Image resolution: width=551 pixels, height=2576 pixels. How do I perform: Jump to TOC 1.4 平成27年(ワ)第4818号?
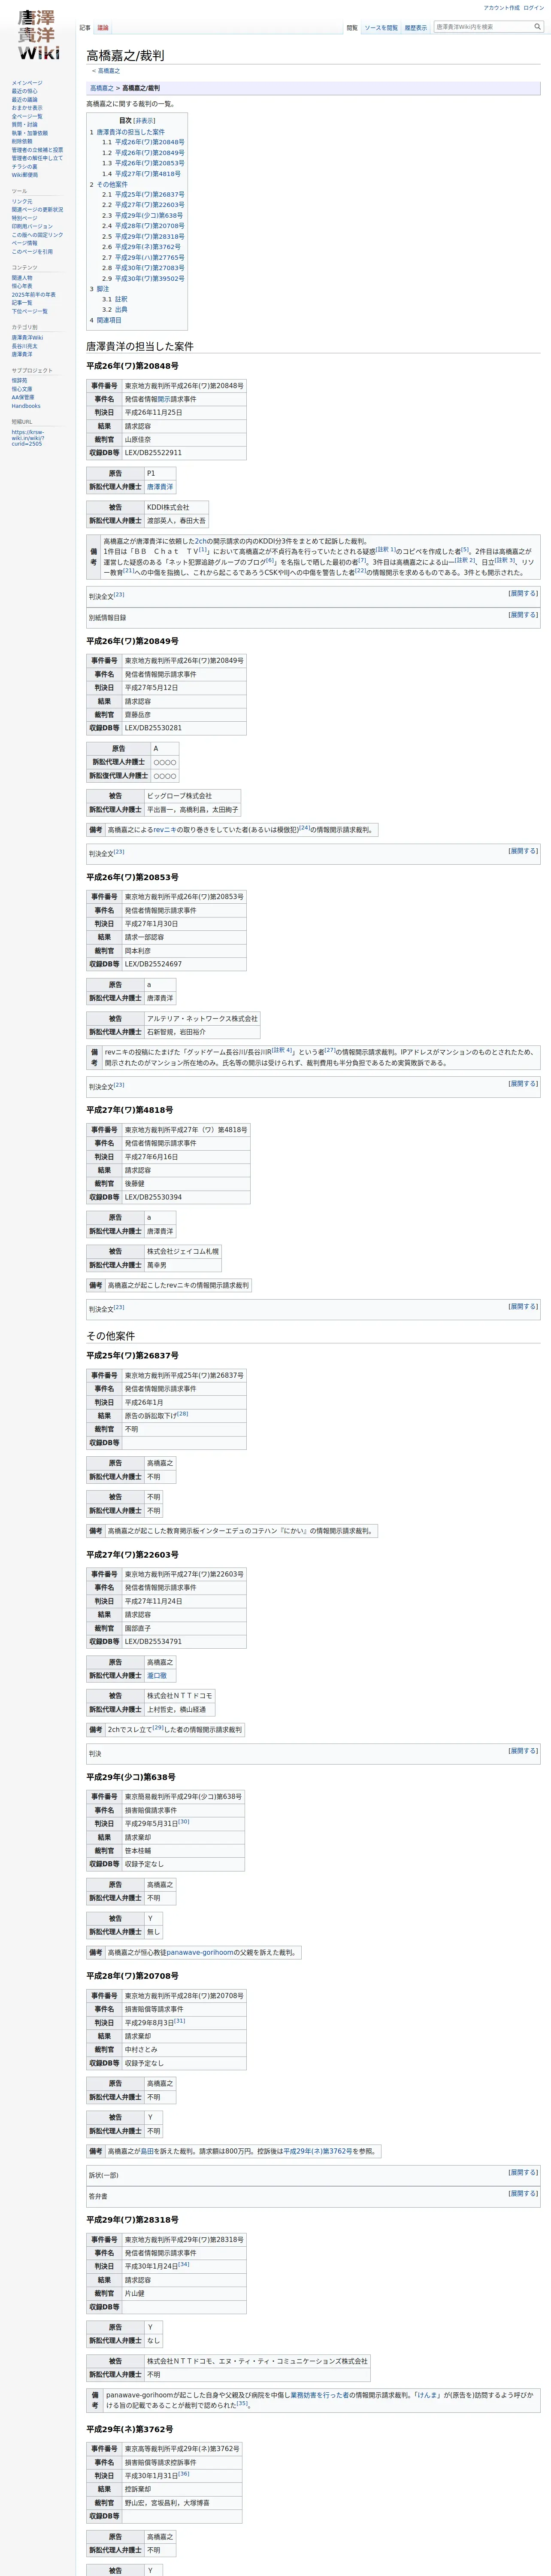pyautogui.click(x=147, y=174)
